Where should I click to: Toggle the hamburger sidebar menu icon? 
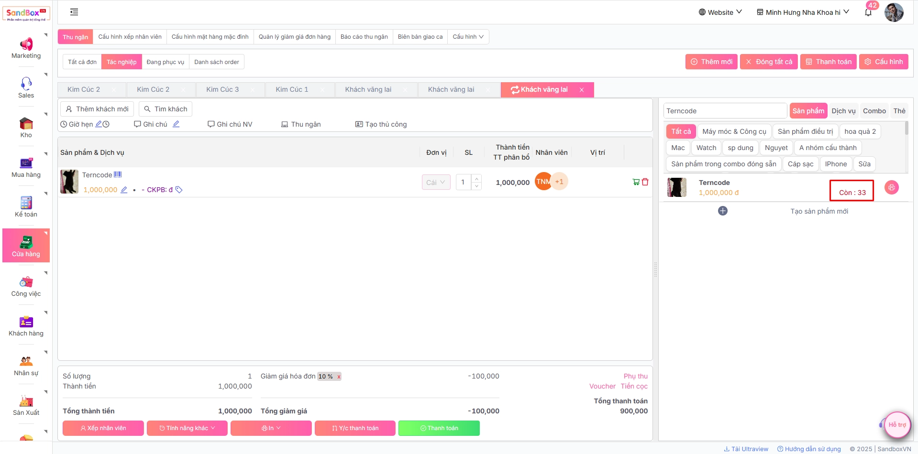pyautogui.click(x=74, y=12)
